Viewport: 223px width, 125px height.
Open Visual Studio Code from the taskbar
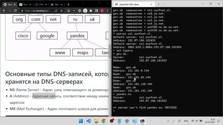(x=89, y=121)
